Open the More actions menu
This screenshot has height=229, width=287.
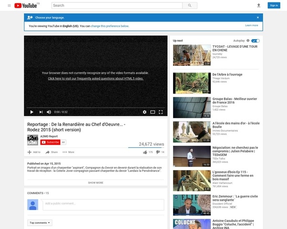68,152
